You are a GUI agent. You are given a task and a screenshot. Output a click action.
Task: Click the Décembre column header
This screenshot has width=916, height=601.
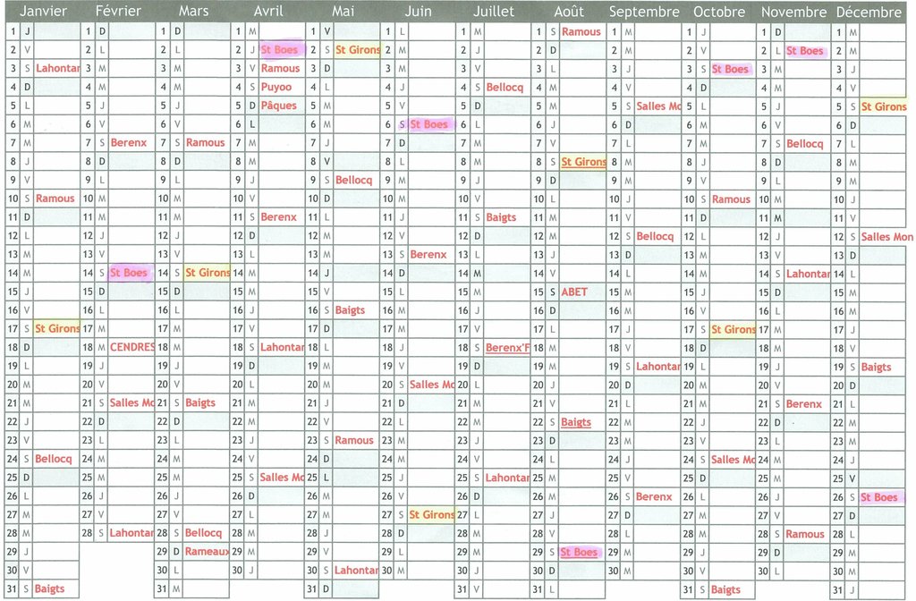(869, 12)
